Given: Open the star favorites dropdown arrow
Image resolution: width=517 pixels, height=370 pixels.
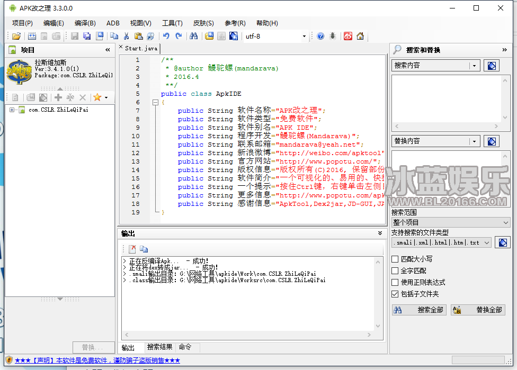Looking at the screenshot, I should (106, 97).
